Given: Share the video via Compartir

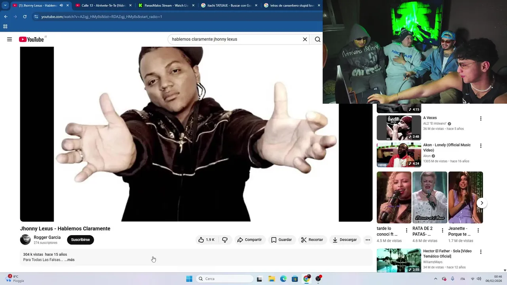Looking at the screenshot, I should tap(250, 239).
